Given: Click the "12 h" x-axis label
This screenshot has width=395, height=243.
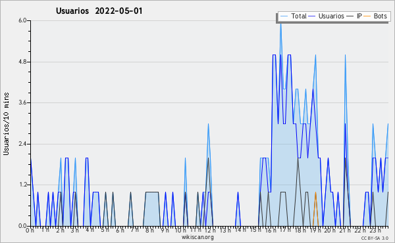Looking at the screenshot, I should coord(210,230).
